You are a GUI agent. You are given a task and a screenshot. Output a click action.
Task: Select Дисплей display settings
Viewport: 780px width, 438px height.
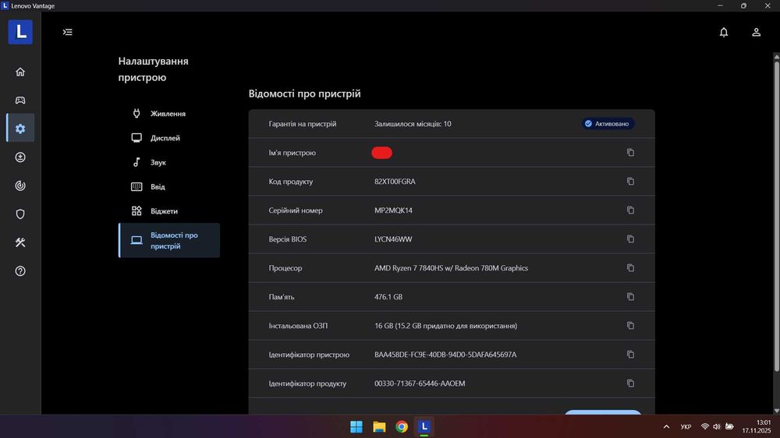click(169, 138)
